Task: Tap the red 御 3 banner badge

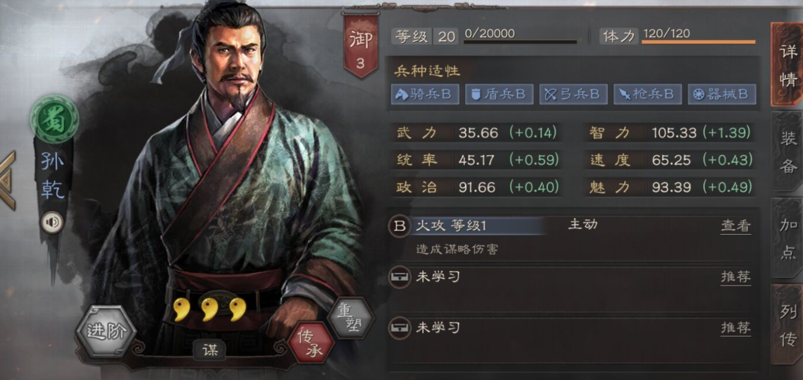Action: click(360, 46)
